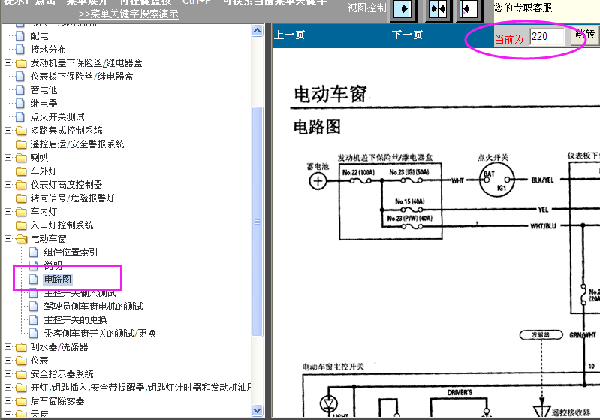Expand the 后车窗除雾器 folder

point(8,401)
